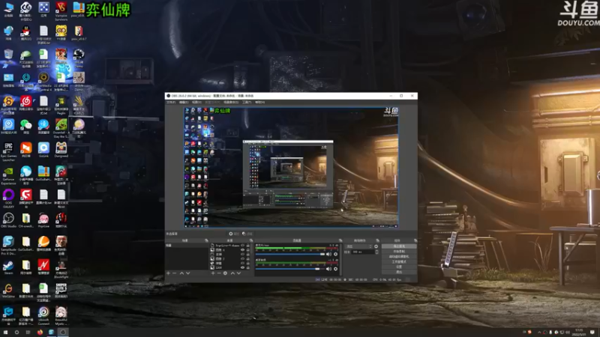
Task: Click the first track volume slider
Action: click(x=290, y=254)
